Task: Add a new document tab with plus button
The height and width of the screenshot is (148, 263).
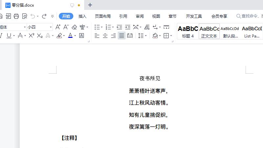Action: [90, 5]
